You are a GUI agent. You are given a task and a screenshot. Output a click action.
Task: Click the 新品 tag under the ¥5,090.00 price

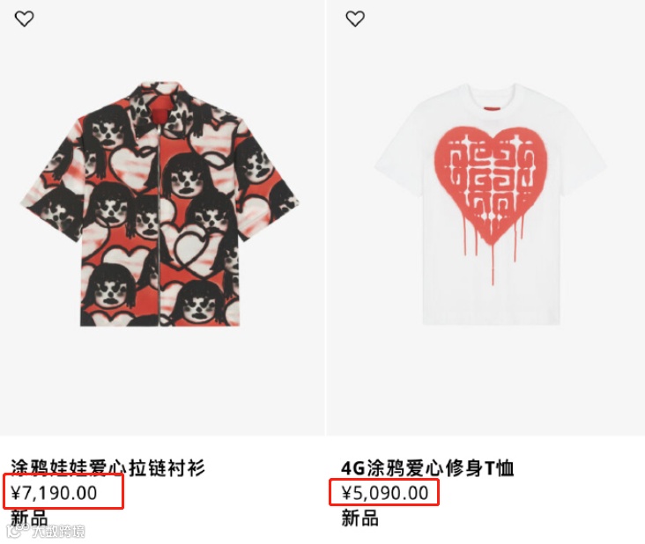click(360, 518)
